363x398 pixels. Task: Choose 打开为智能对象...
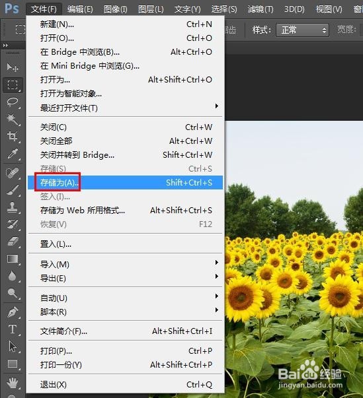pyautogui.click(x=125, y=94)
